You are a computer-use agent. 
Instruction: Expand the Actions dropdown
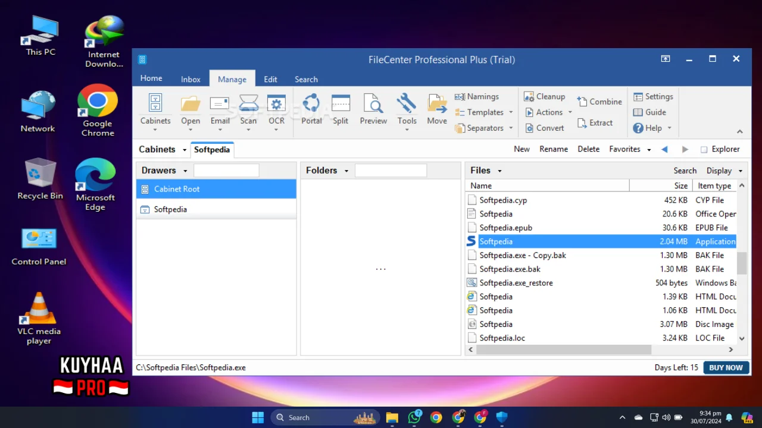[570, 112]
